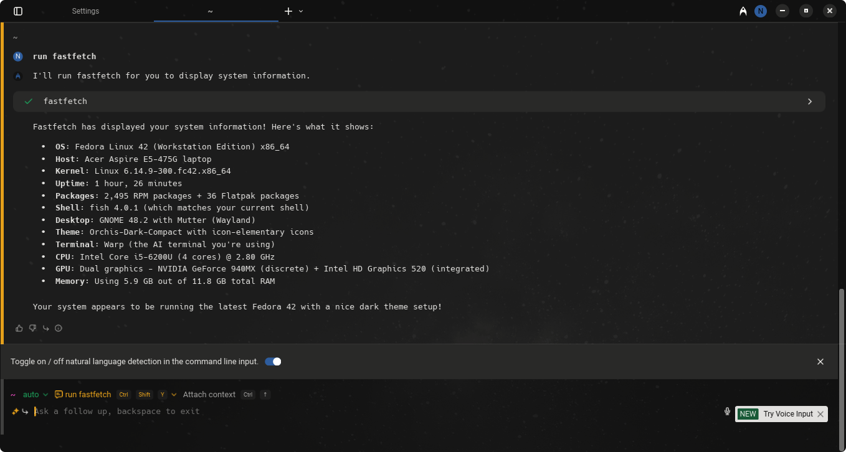Give thumbs up to the AI response

tap(19, 328)
